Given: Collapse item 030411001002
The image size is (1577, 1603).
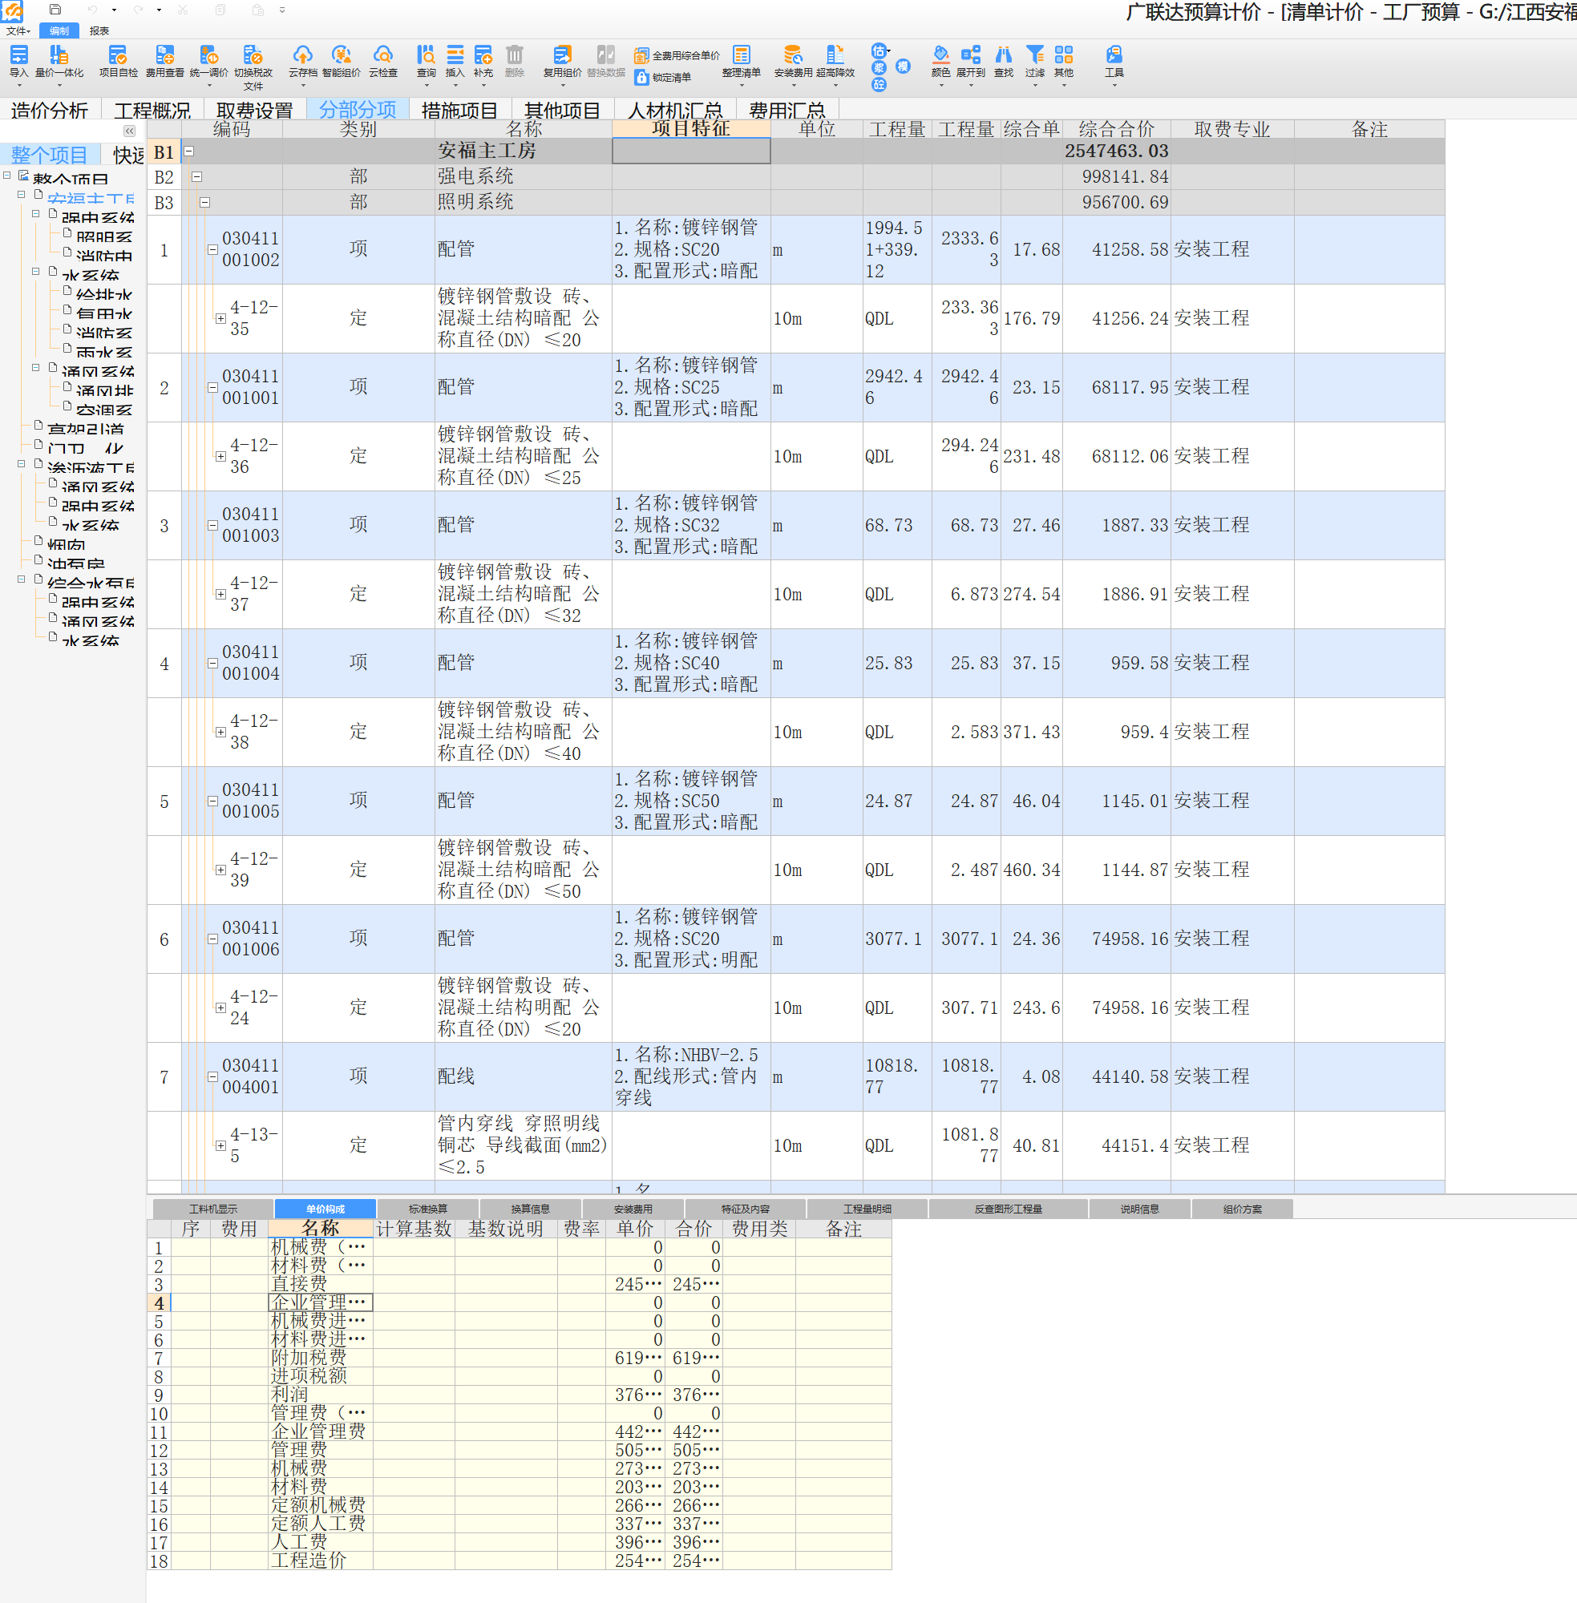Looking at the screenshot, I should (213, 250).
